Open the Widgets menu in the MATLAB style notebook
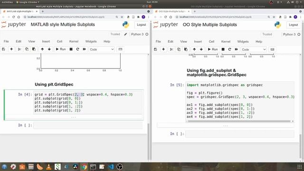Viewport: 304px width, 171px height. pos(91,41)
